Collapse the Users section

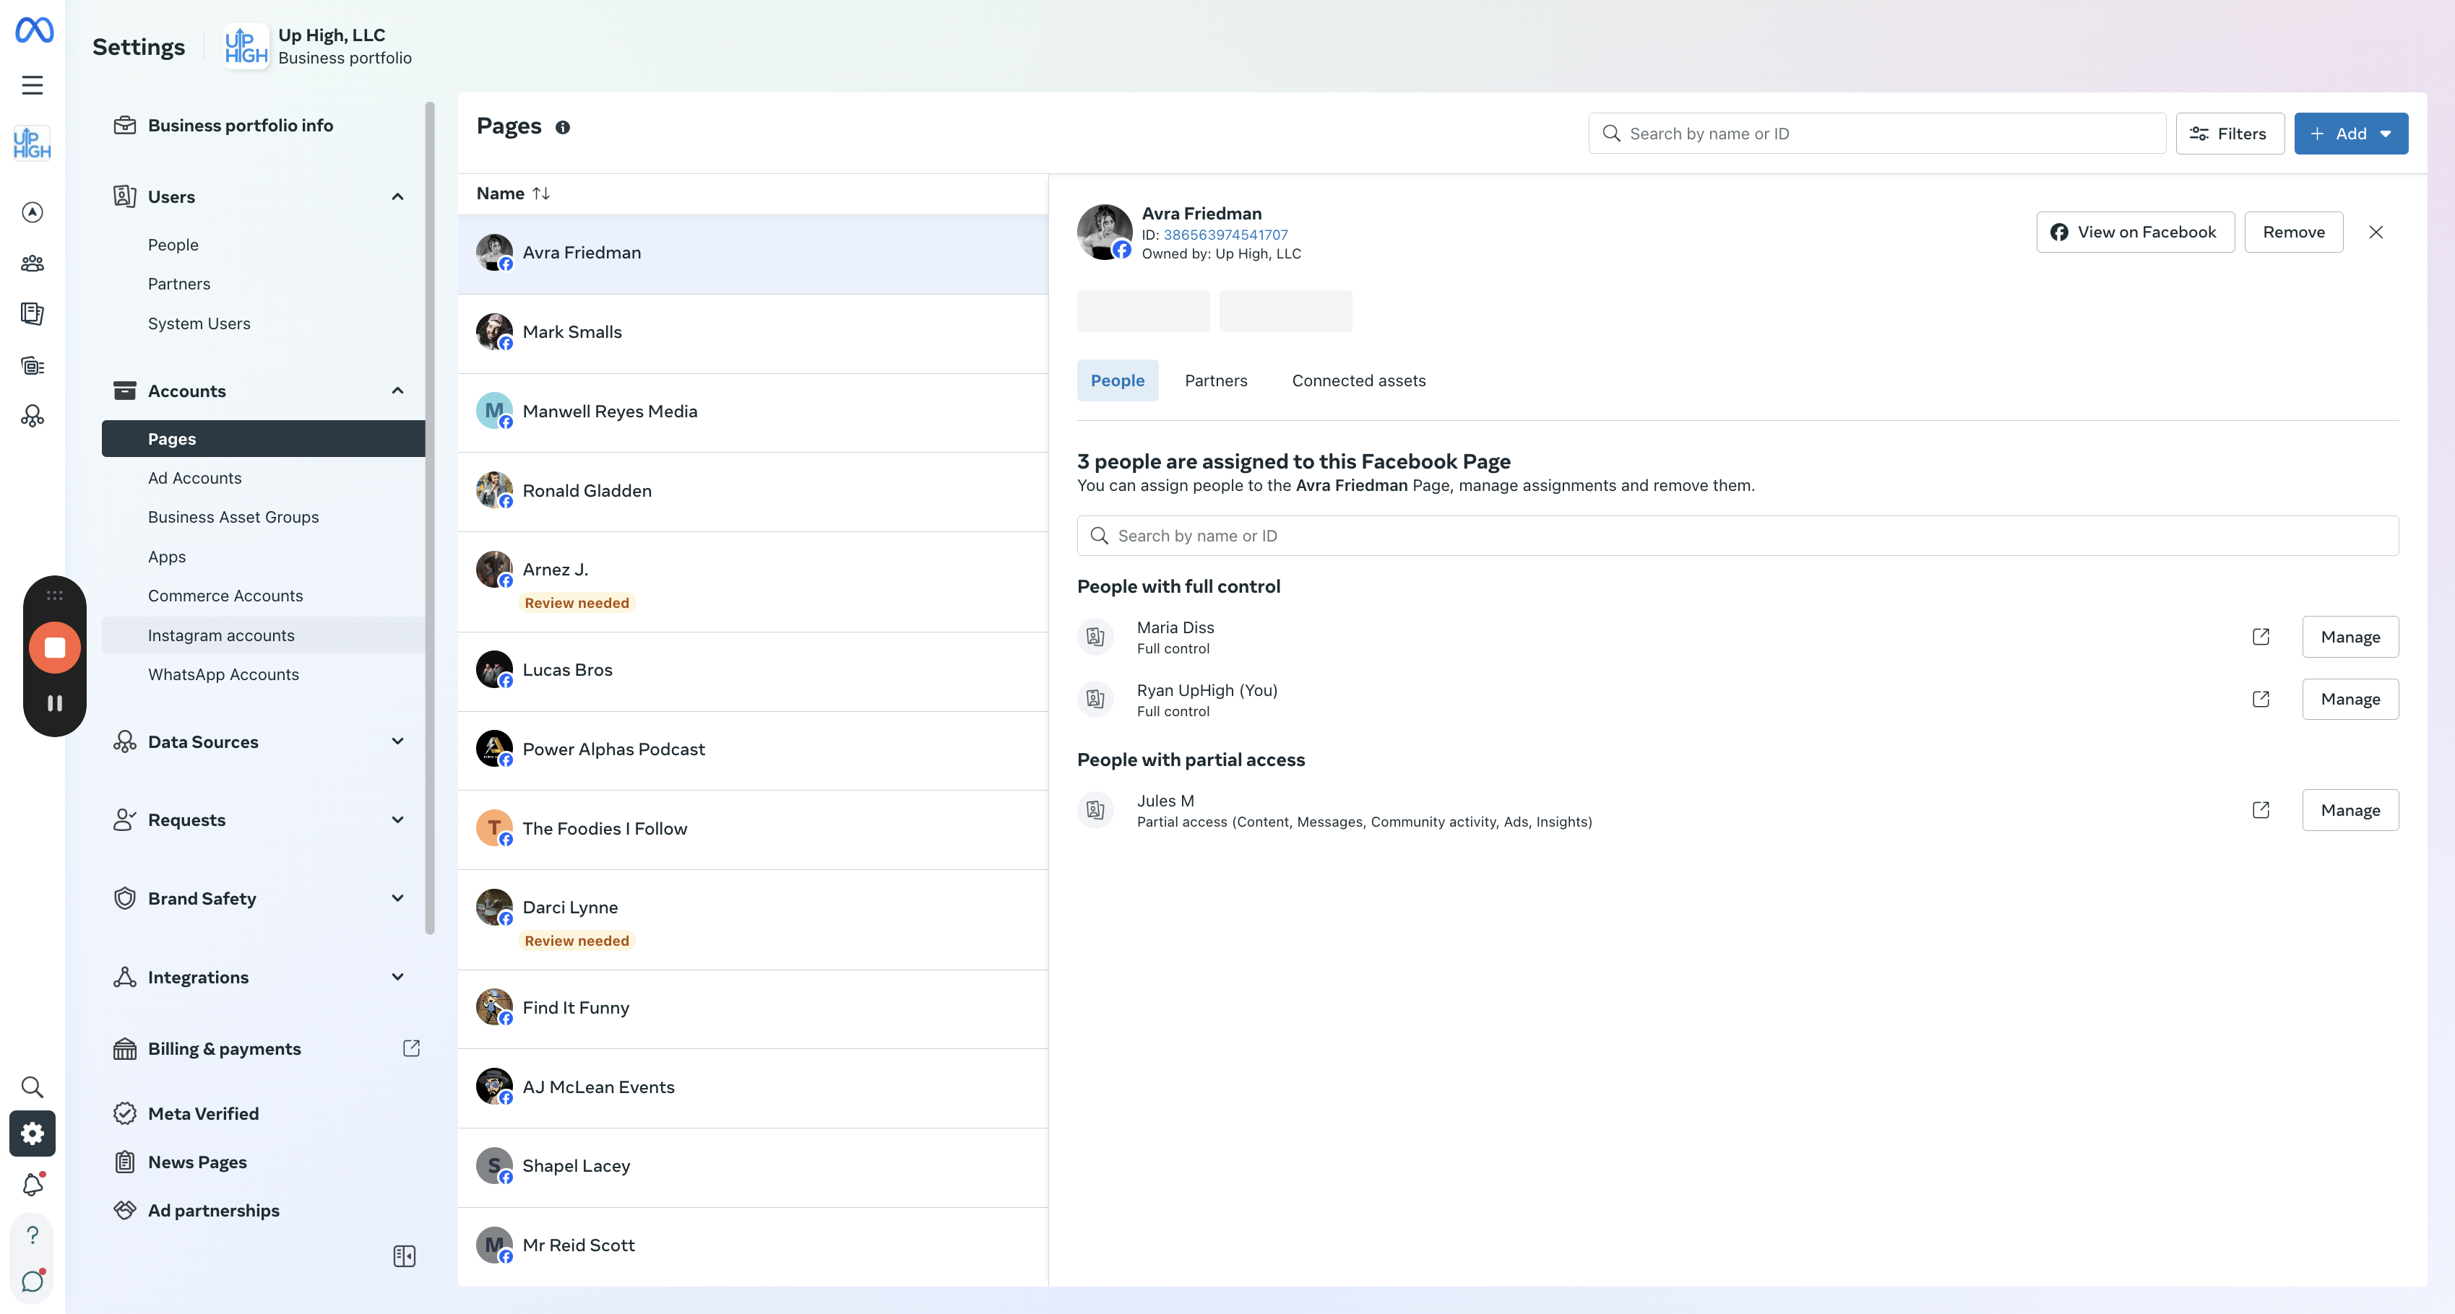click(397, 197)
